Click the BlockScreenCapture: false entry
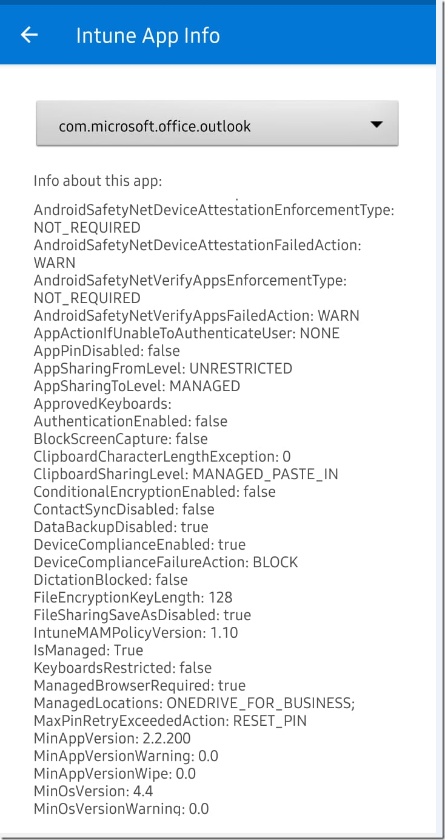The image size is (445, 840). 120,439
